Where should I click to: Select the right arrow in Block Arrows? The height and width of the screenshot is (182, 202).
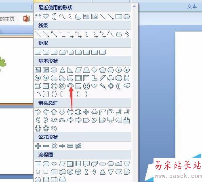coord(38,112)
